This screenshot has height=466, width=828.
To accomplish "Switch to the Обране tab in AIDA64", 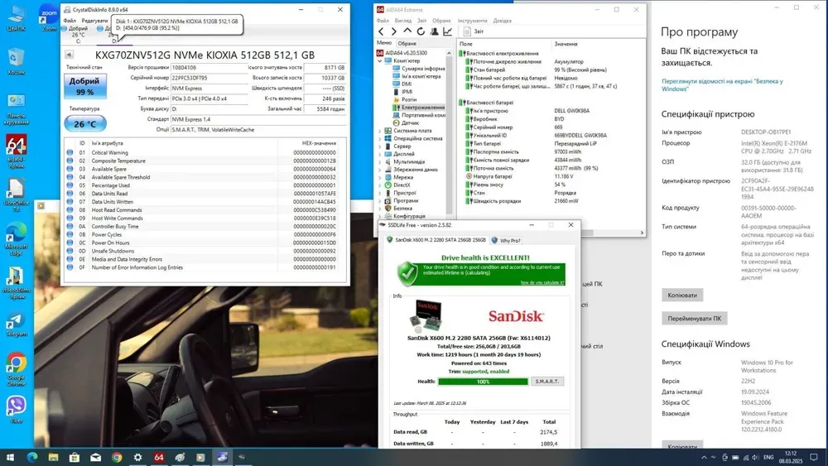I will (x=407, y=43).
